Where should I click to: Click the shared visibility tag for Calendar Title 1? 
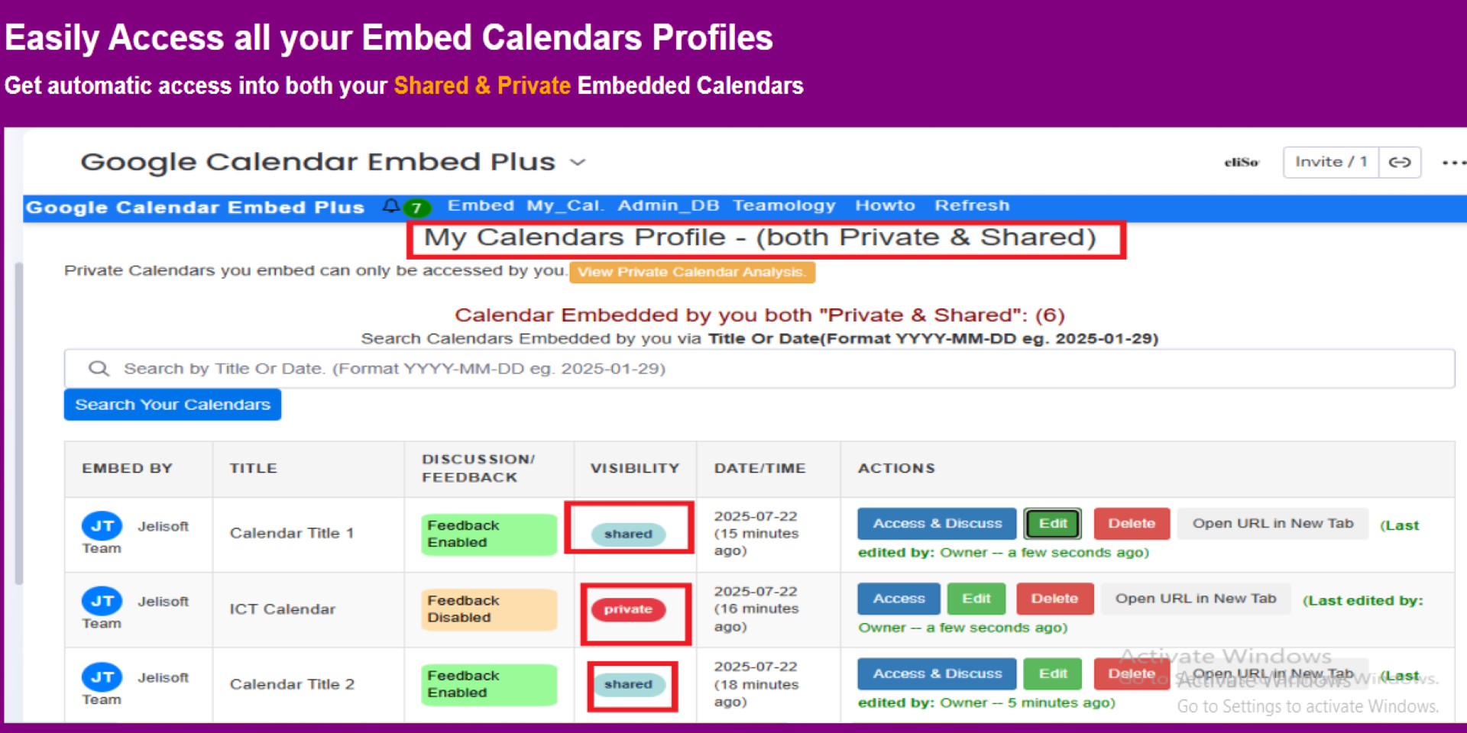point(628,534)
